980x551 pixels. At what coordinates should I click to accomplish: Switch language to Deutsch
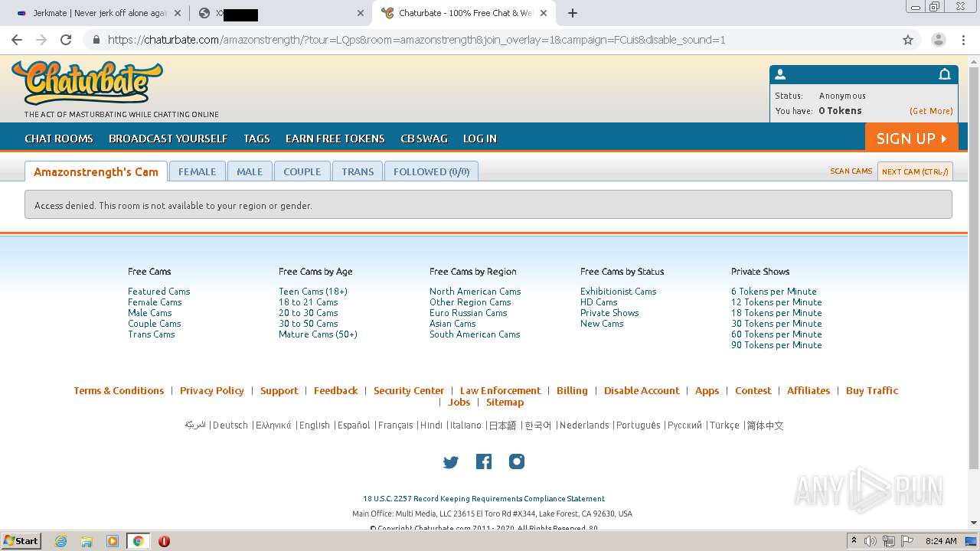tap(230, 425)
